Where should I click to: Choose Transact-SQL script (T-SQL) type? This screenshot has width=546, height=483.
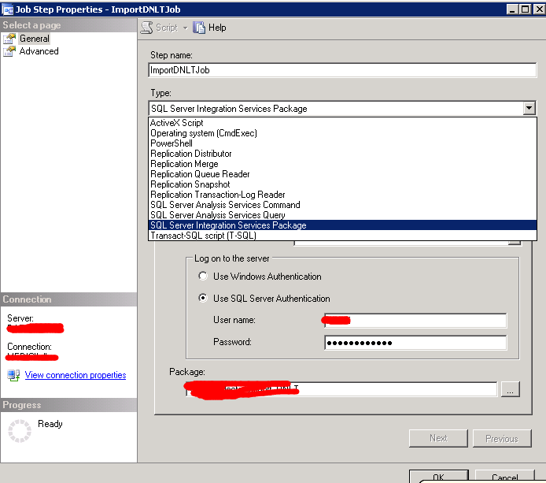[343, 236]
